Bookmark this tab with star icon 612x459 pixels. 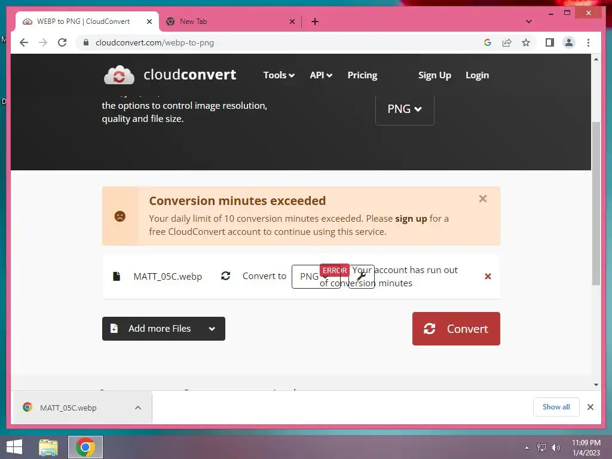526,42
